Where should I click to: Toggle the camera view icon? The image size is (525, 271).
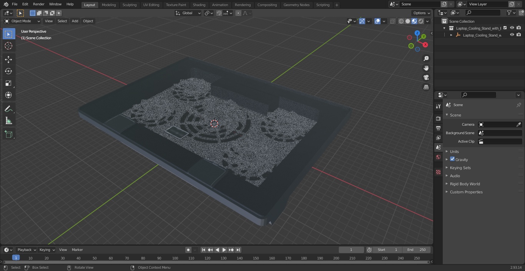pyautogui.click(x=426, y=78)
